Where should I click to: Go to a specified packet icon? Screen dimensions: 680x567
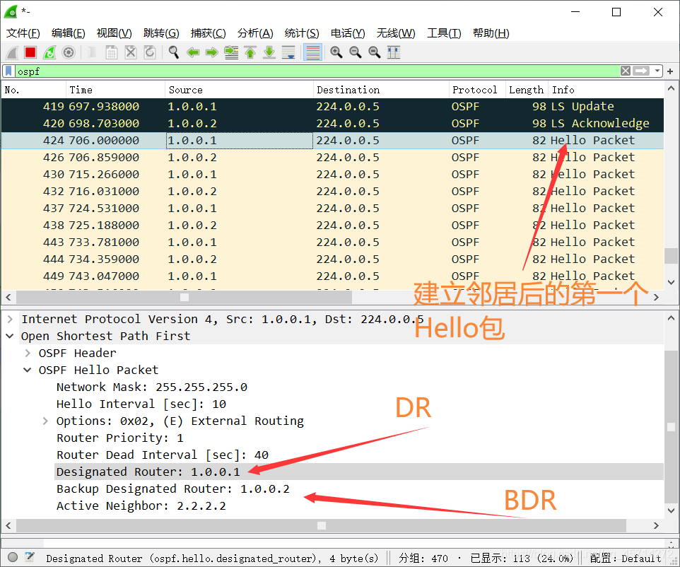click(x=231, y=52)
